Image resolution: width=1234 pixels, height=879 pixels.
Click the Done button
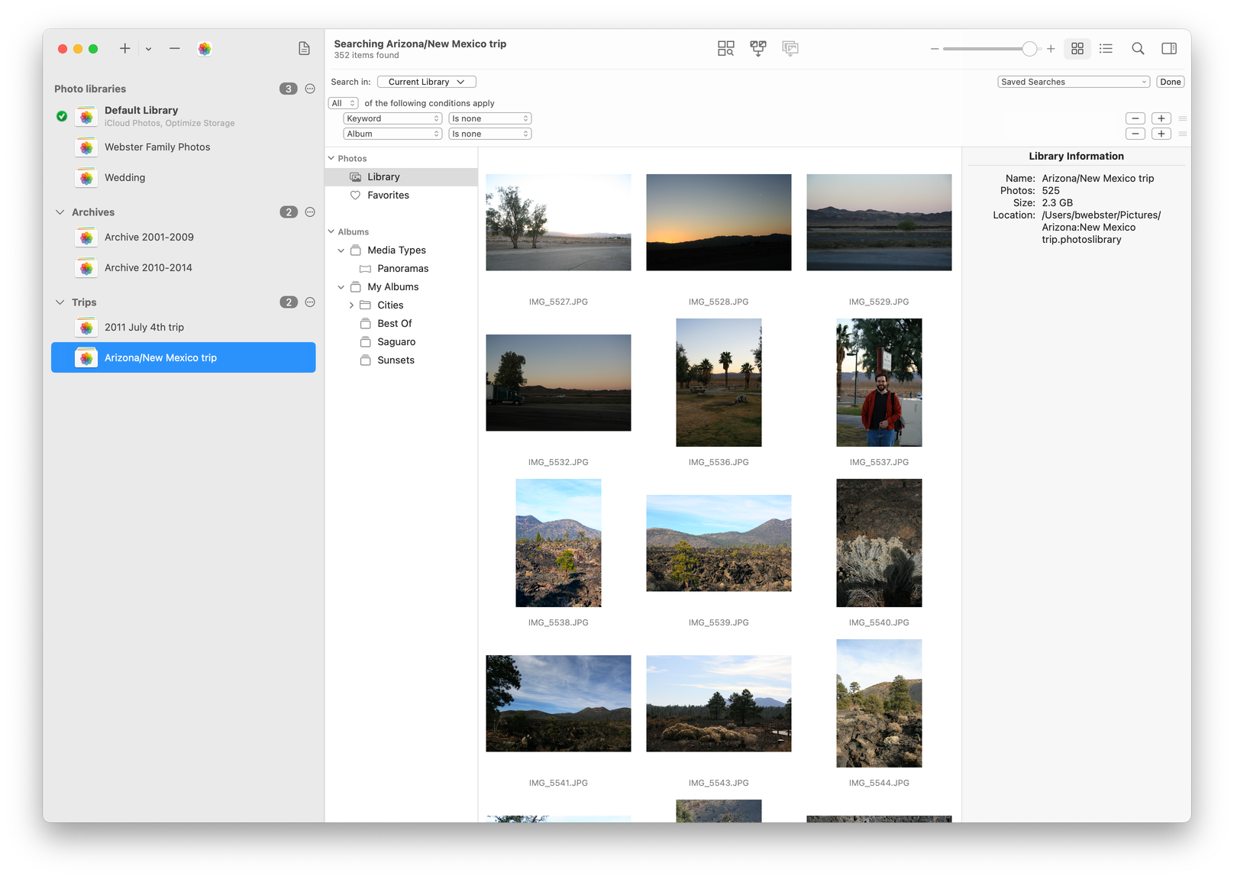[1170, 82]
